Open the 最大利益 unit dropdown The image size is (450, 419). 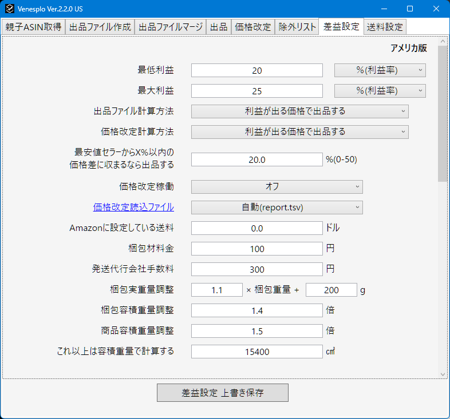(380, 91)
